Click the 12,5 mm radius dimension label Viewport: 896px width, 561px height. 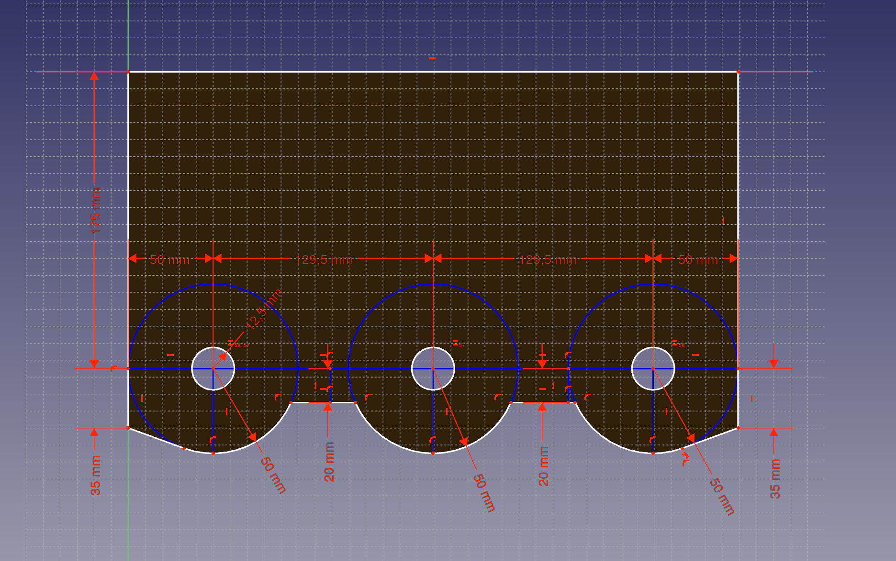coord(264,309)
